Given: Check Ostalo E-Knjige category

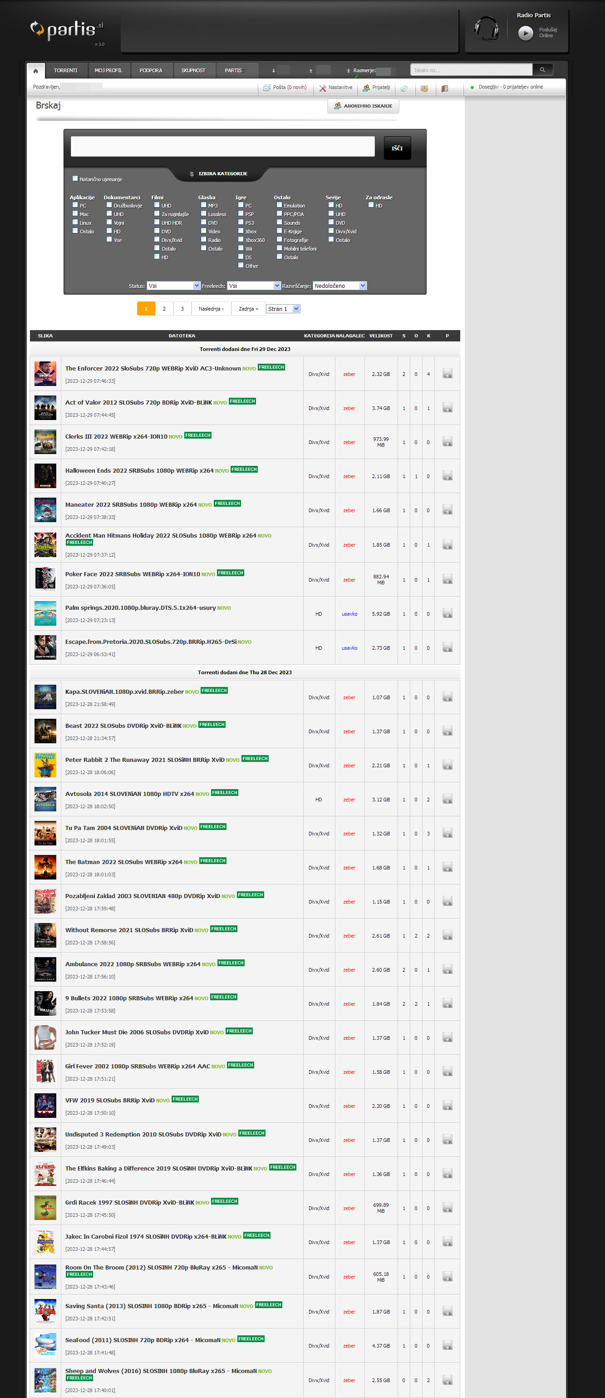Looking at the screenshot, I should tap(280, 231).
